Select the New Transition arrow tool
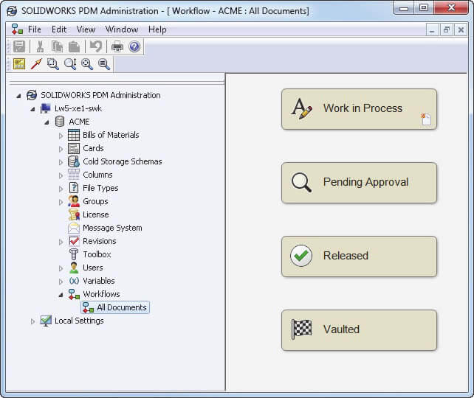The height and width of the screenshot is (398, 474). click(x=36, y=64)
